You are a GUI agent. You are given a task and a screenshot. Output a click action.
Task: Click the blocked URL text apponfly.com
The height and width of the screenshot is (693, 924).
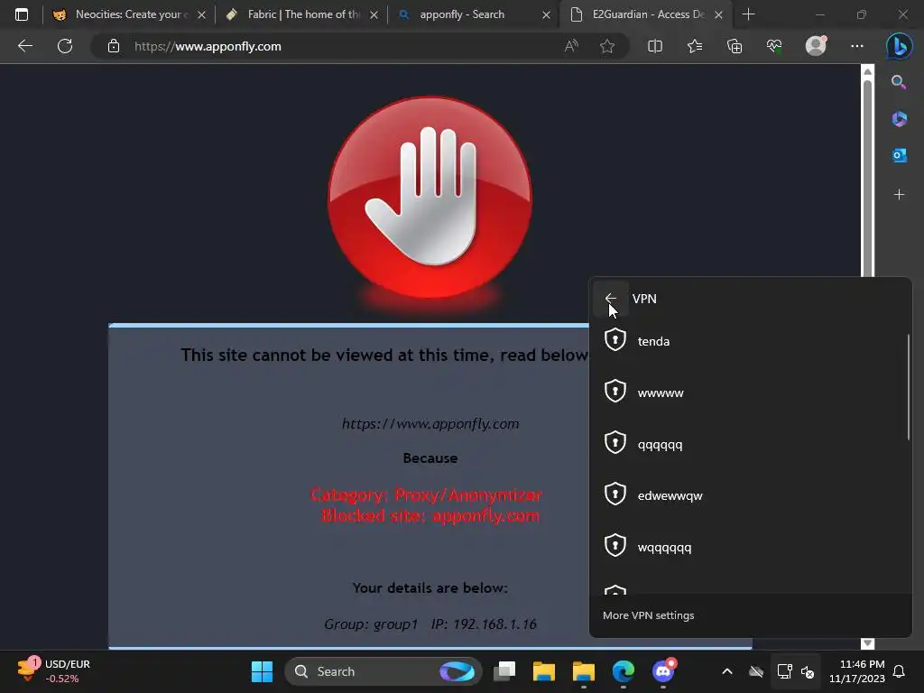coord(430,424)
